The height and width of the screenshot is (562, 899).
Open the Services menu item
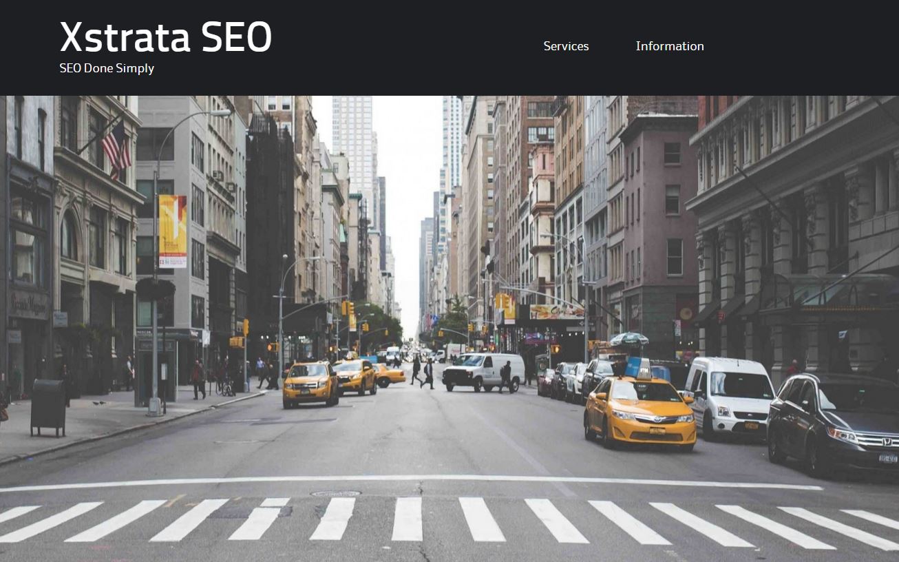[x=566, y=46]
